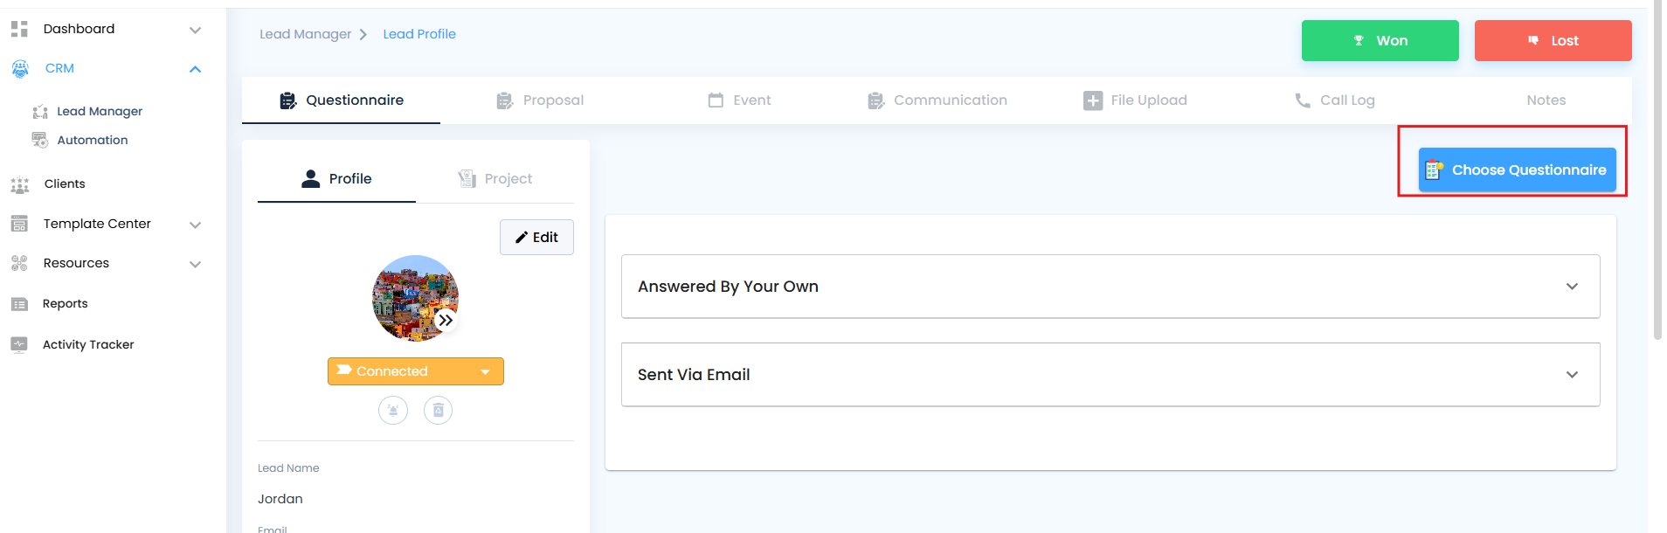Switch to the Proposal tab
The width and height of the screenshot is (1667, 533).
tap(540, 100)
